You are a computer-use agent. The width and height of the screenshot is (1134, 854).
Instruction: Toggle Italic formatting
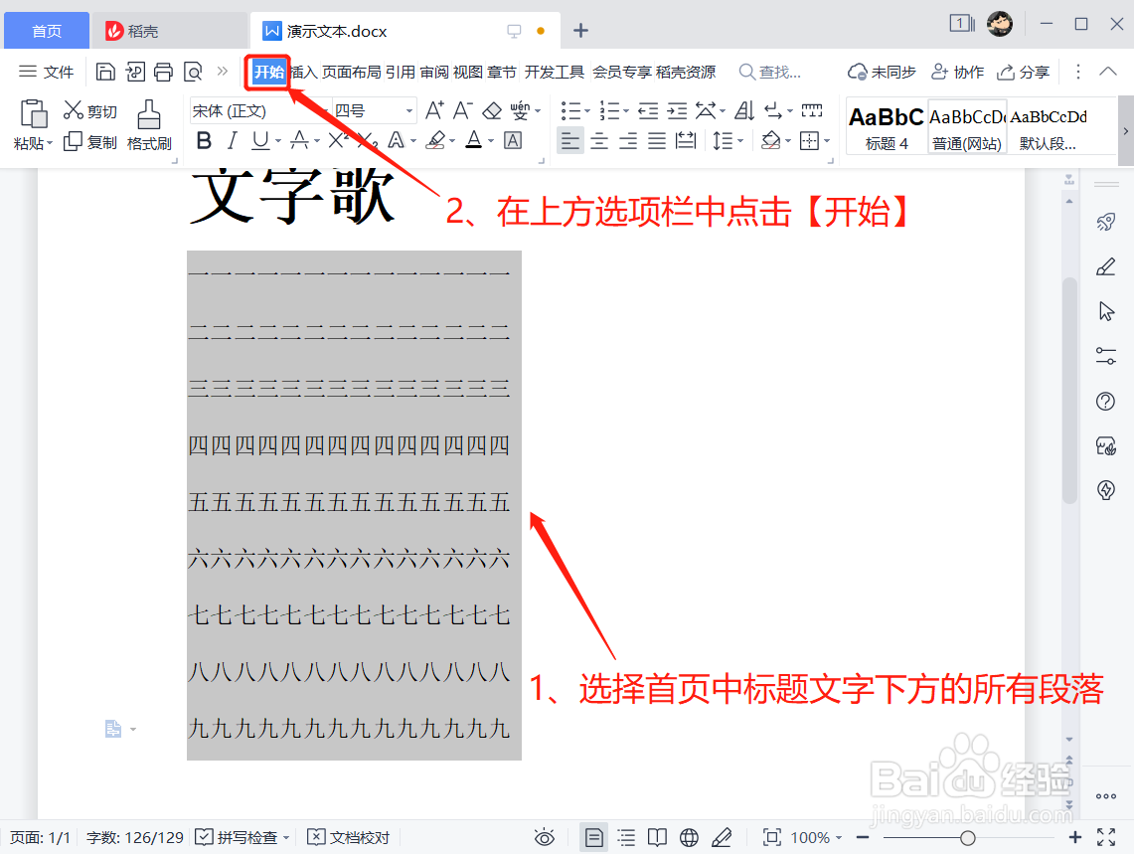pyautogui.click(x=233, y=139)
